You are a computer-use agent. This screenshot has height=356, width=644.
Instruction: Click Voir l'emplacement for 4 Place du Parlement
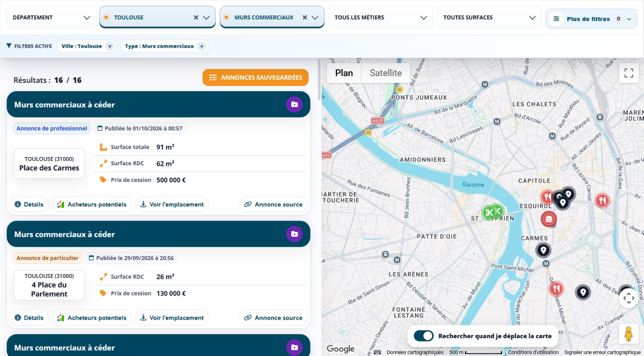click(172, 318)
